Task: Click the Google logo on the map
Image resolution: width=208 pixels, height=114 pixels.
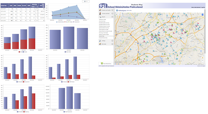Action: point(117,64)
